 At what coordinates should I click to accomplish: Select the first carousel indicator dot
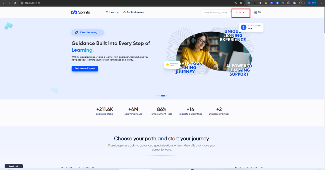[x=157, y=96]
